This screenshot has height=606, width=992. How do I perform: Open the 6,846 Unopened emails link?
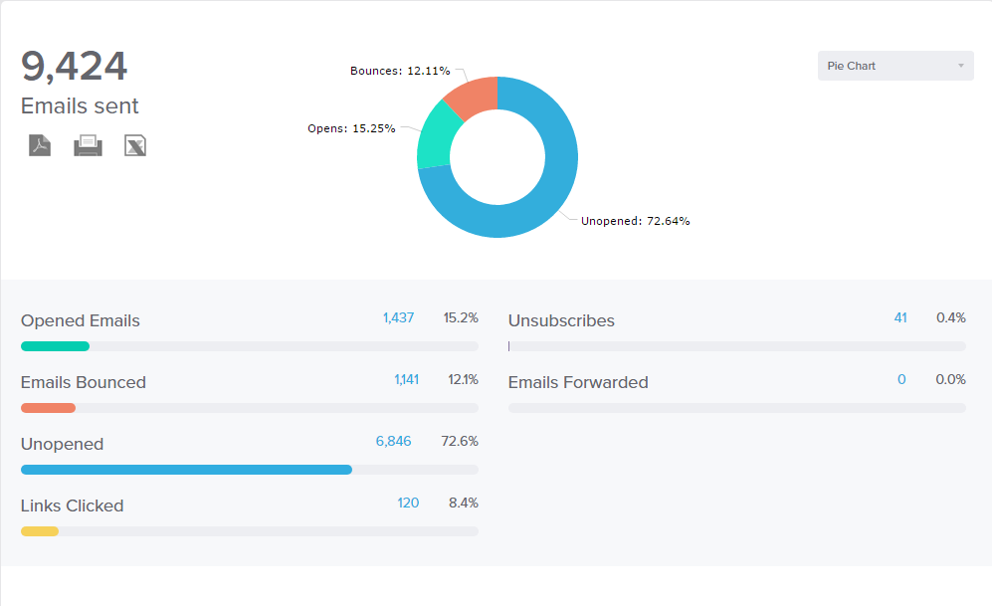pyautogui.click(x=393, y=440)
